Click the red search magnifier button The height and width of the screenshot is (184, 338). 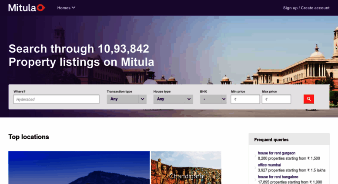[x=309, y=99]
